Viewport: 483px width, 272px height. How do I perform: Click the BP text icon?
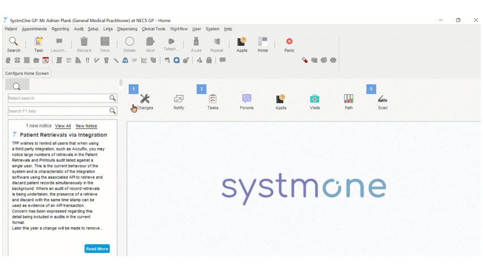[135, 60]
